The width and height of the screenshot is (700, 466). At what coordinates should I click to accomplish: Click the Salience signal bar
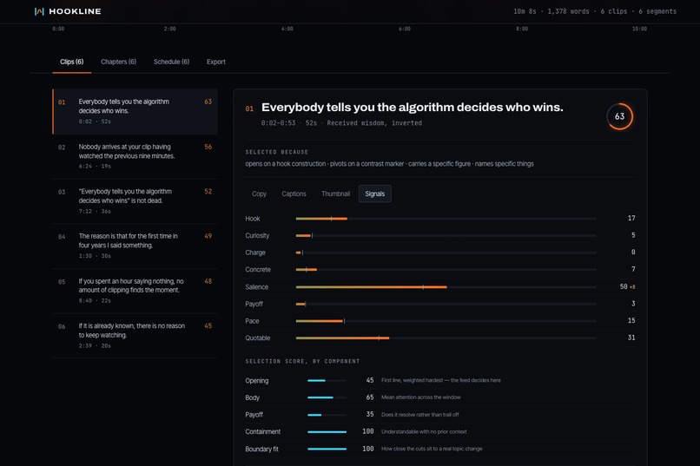[x=446, y=287]
